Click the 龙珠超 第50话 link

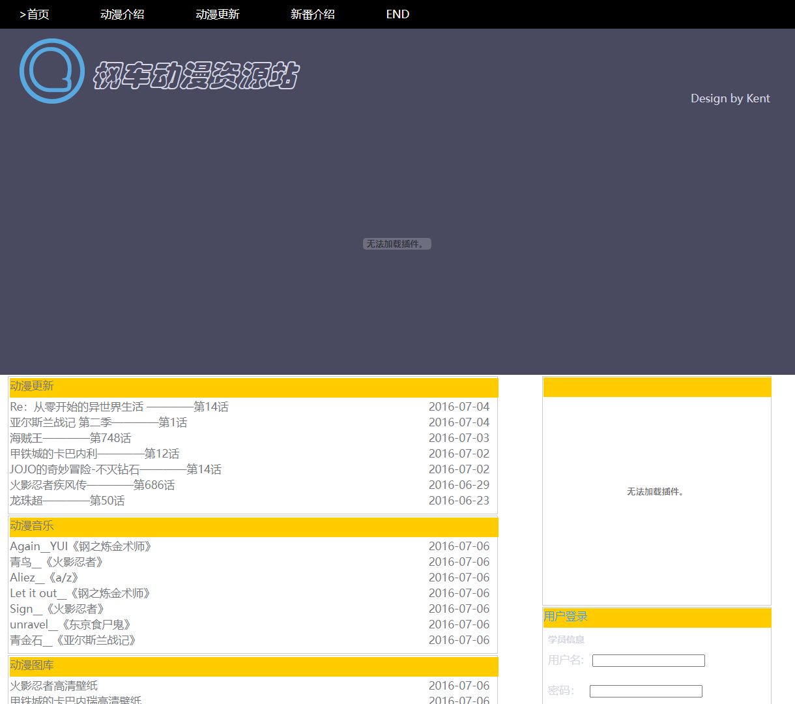(67, 501)
